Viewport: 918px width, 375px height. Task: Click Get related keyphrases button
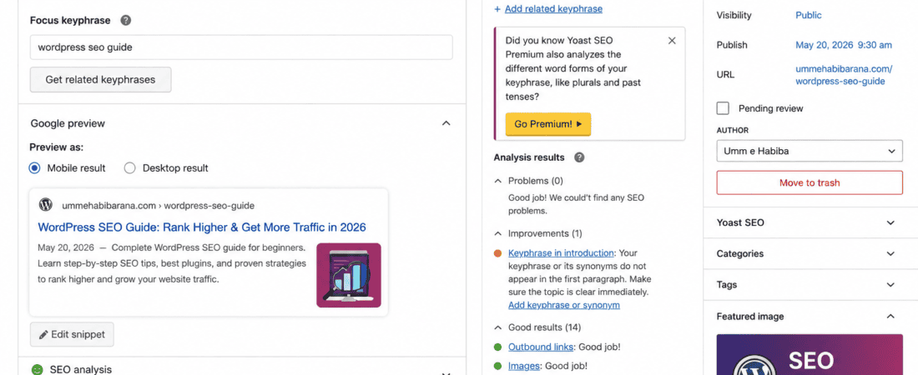tap(101, 79)
